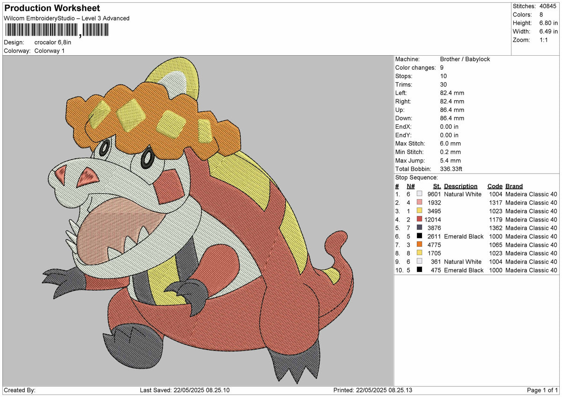Click the Total Bobbin value 336.33ft
This screenshot has height=397, width=562.
pyautogui.click(x=452, y=169)
